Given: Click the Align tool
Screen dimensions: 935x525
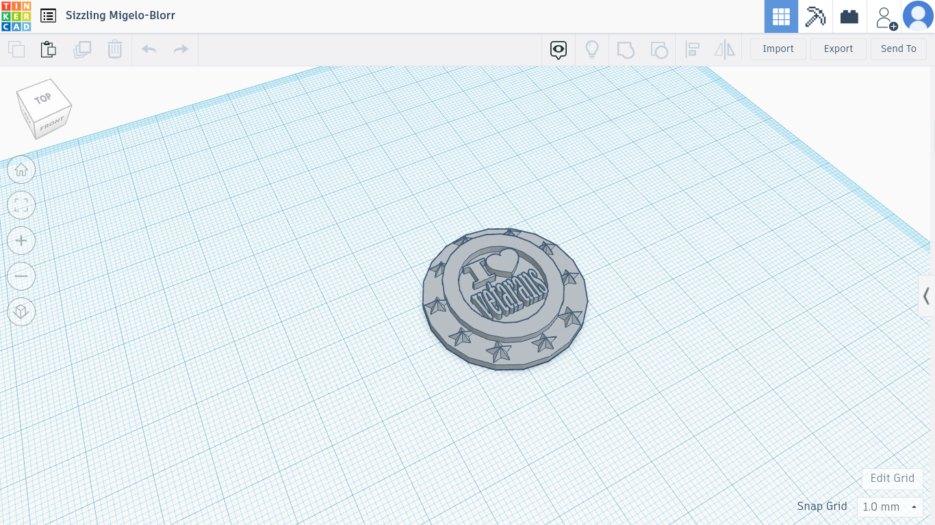Looking at the screenshot, I should [x=692, y=49].
